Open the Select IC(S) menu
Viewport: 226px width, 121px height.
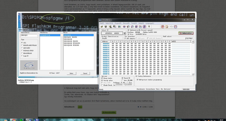click(x=109, y=23)
